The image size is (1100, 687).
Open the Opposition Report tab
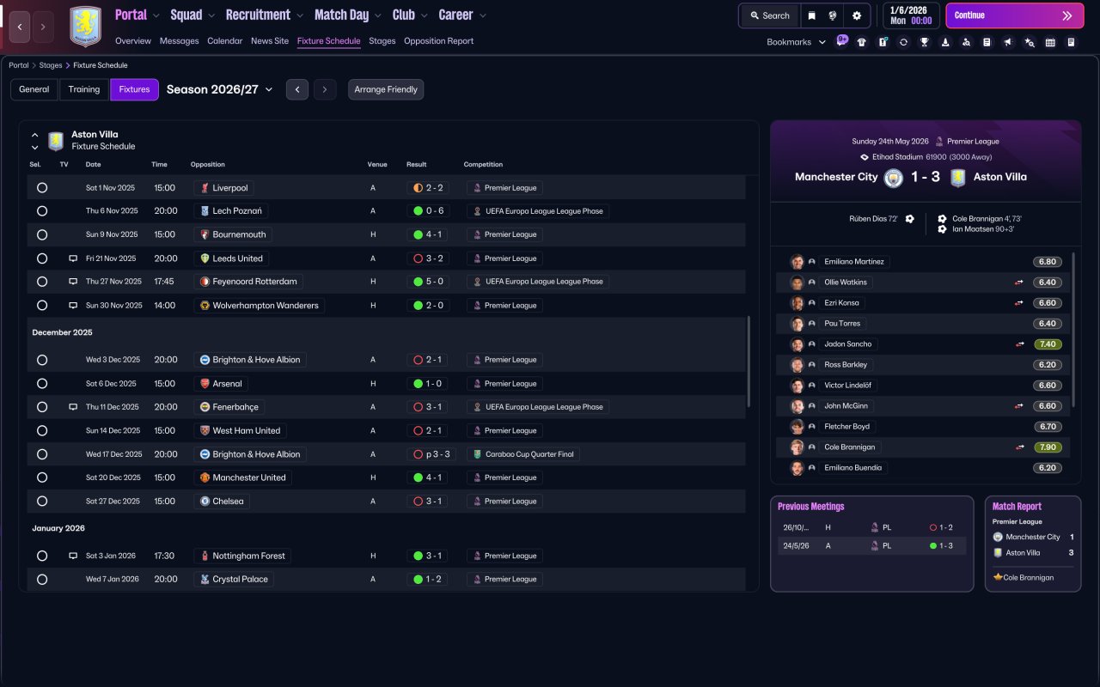coord(438,41)
